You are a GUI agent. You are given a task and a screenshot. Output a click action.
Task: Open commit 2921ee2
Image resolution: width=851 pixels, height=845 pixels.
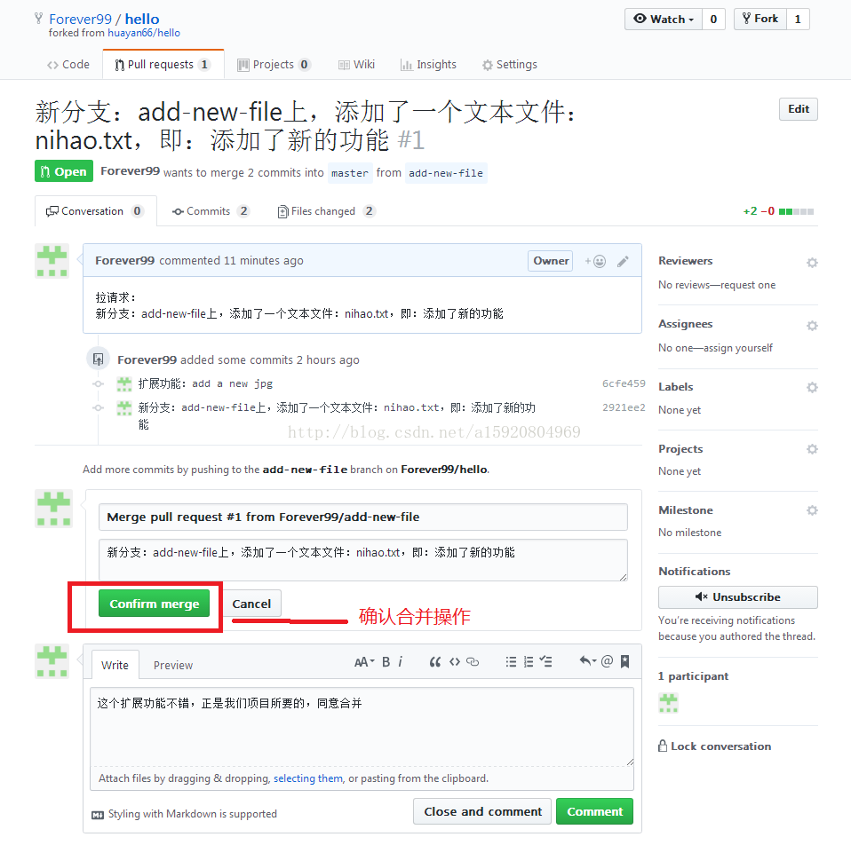tap(624, 407)
